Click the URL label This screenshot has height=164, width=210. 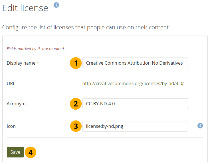pyautogui.click(x=11, y=84)
